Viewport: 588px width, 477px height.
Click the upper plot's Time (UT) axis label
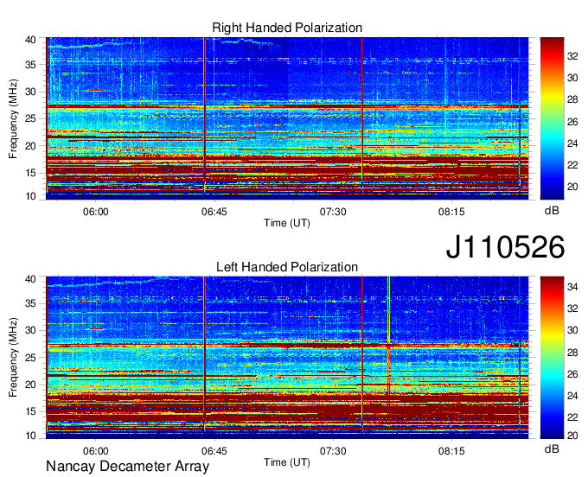tap(287, 223)
